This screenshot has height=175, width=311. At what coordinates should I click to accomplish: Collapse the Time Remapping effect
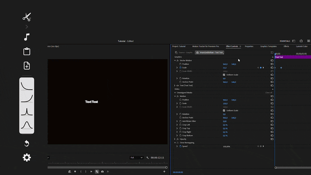175,143
